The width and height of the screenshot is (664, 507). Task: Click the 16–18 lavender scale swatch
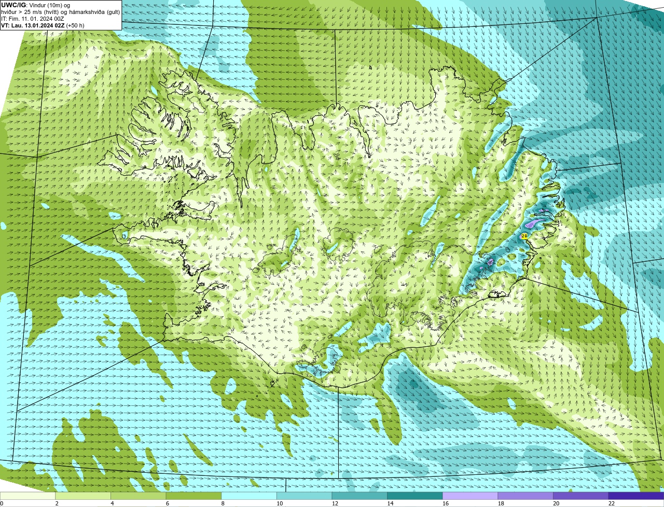click(470, 496)
